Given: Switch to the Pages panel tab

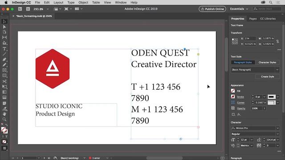Looking at the screenshot, I should (x=253, y=19).
